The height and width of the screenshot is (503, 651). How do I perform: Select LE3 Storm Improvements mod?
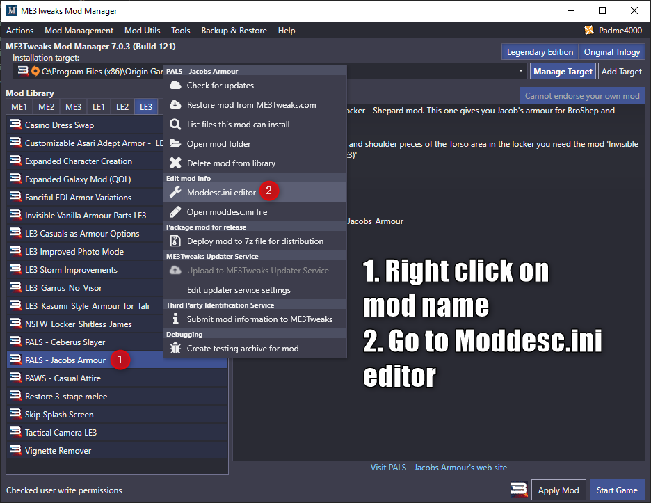[x=85, y=269]
